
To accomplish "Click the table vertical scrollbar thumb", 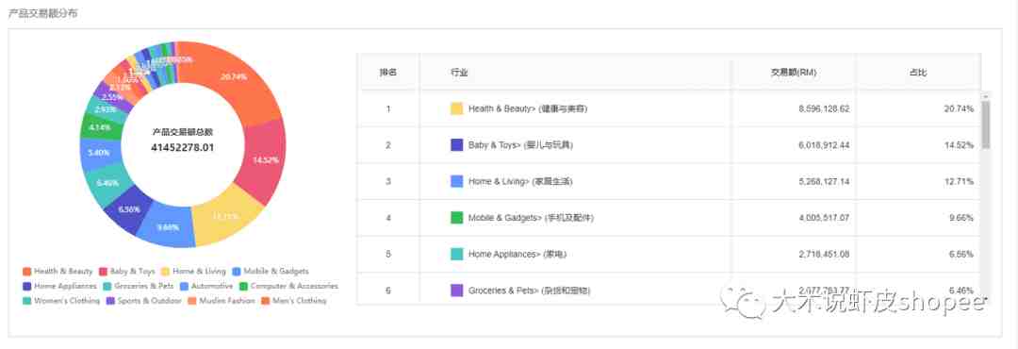I will click(986, 125).
